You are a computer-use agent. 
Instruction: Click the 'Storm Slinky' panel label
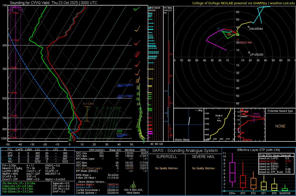click(x=182, y=140)
